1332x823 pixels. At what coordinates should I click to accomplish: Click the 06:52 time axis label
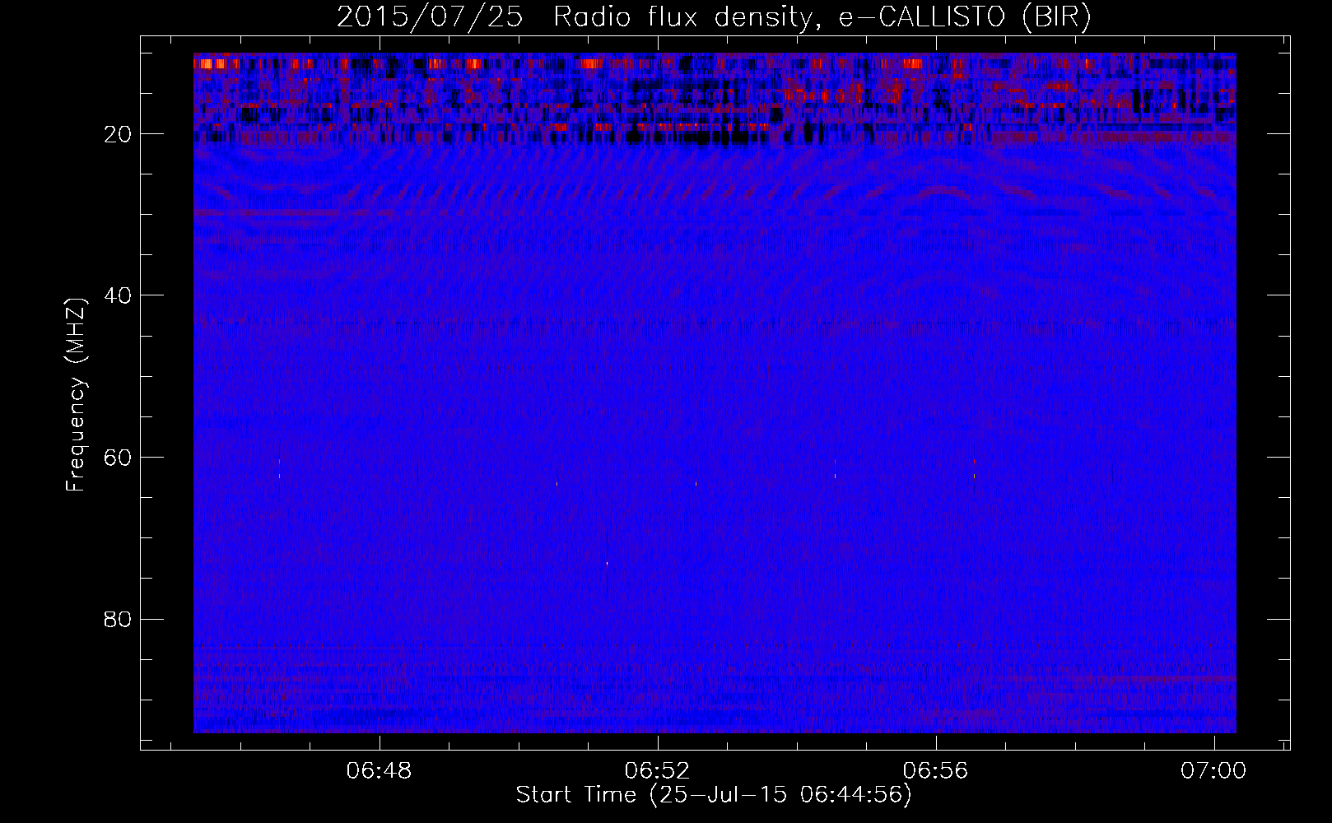tap(658, 771)
